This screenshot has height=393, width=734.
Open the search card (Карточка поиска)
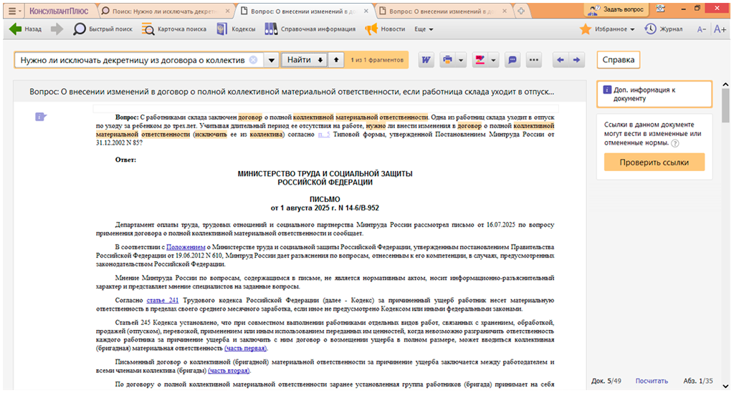point(173,29)
